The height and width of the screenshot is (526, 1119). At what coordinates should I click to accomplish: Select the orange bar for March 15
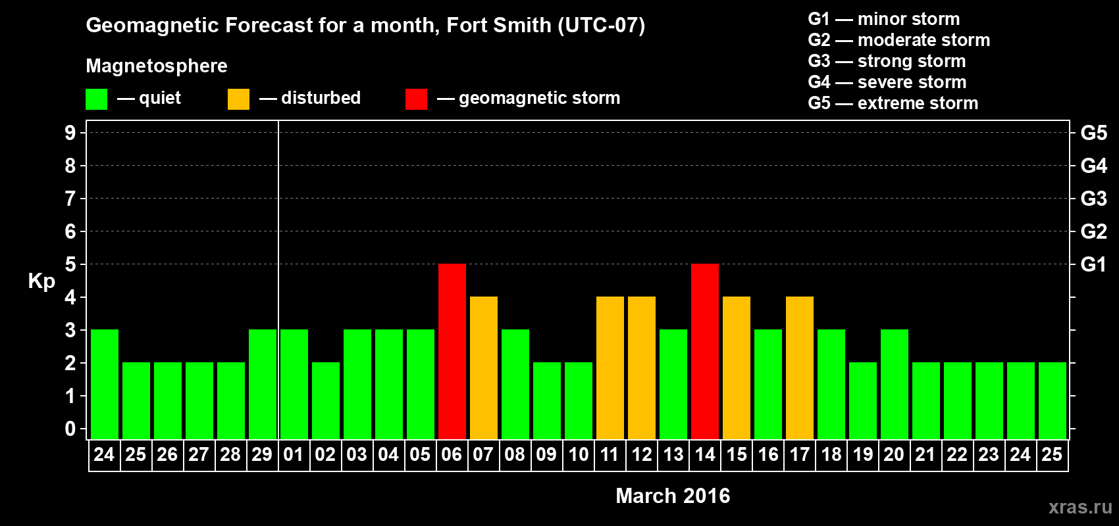[x=737, y=368]
